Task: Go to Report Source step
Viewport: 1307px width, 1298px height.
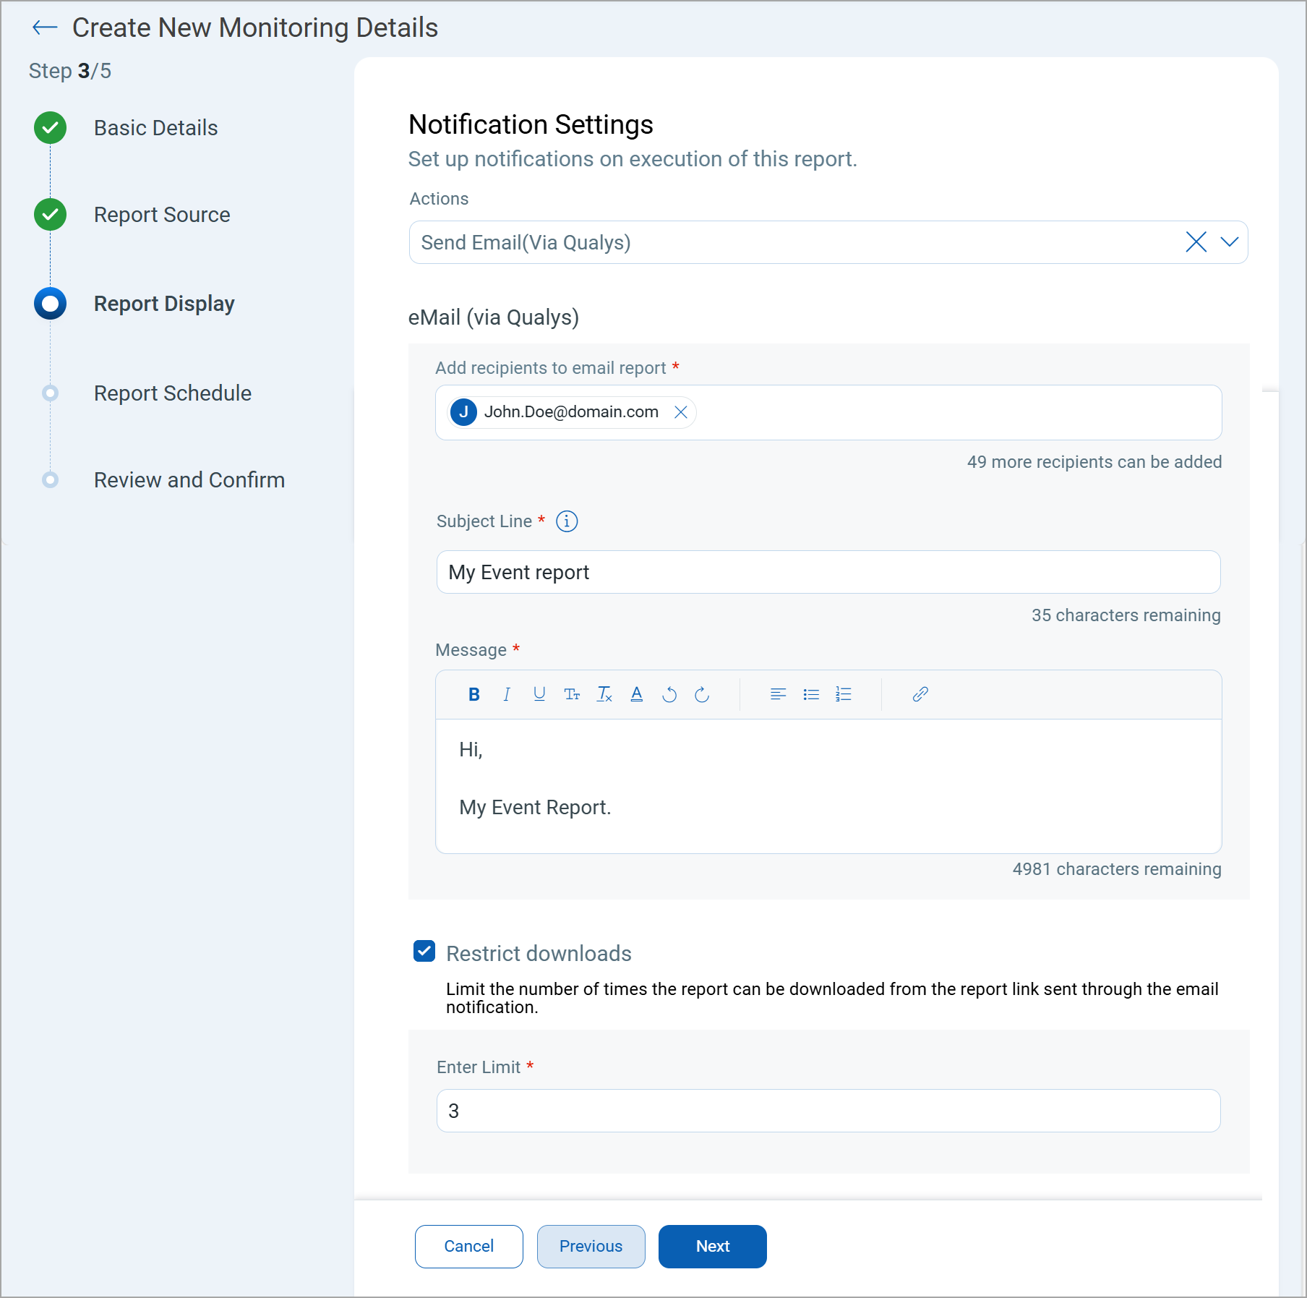Action: [x=162, y=215]
